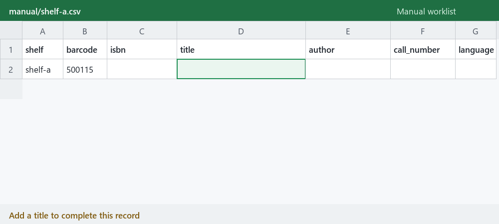Click the 'barcode' header cell
Image resolution: width=499 pixels, height=224 pixels.
click(x=85, y=49)
